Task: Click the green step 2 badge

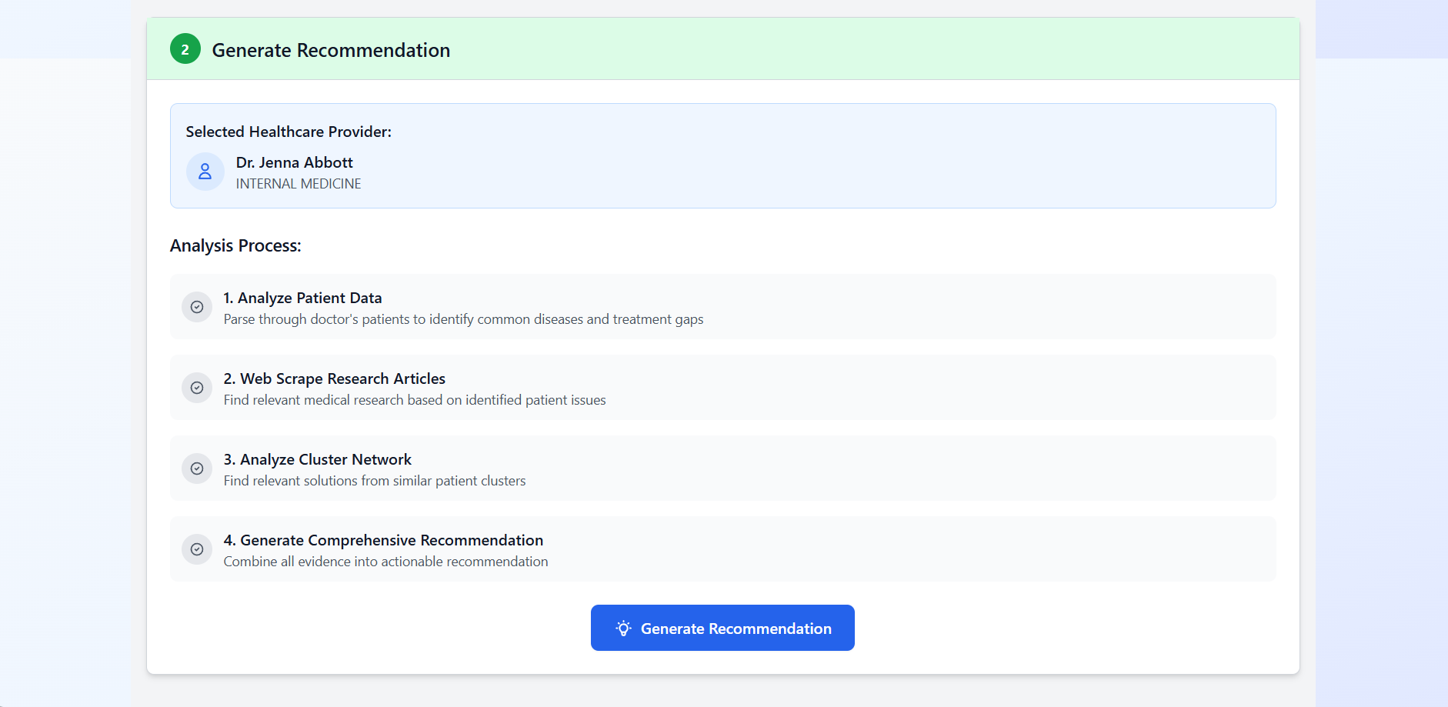Action: 185,49
